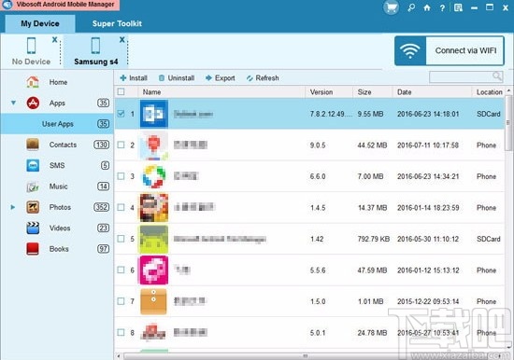The image size is (514, 360).
Task: Uncheck the checkbox for app row 1
Action: click(121, 114)
